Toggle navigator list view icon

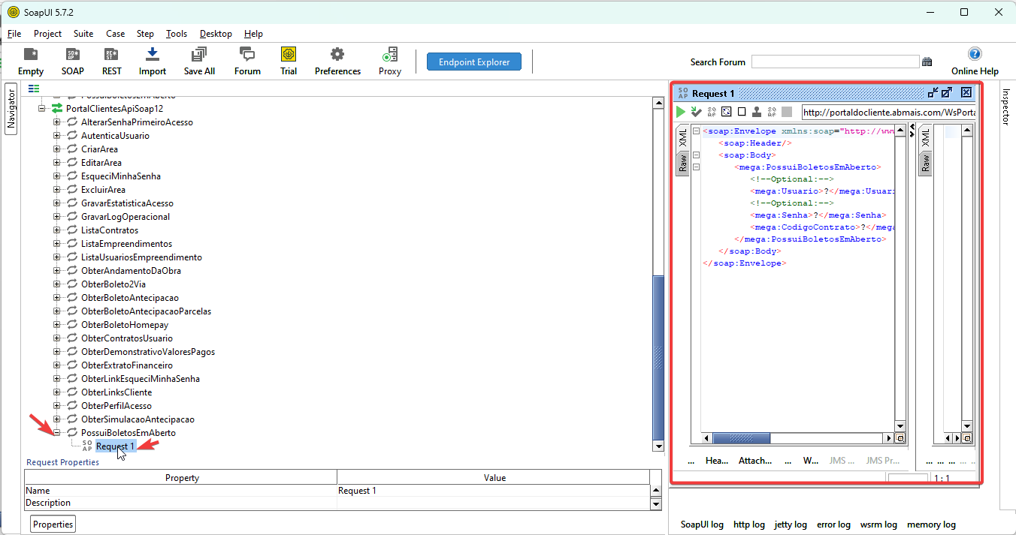[x=34, y=89]
